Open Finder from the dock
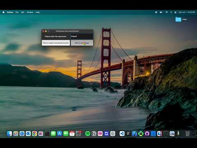Viewport: 197px width, 148px height. tap(9, 134)
